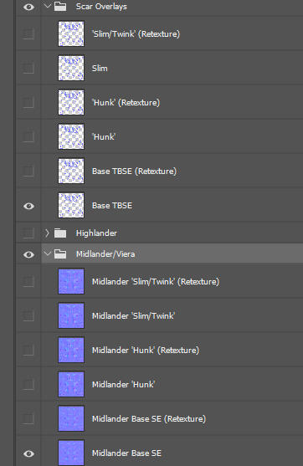Show Midlander 'Hunk' (Retexture) layer
Screen dimensions: 303x466
[28, 350]
